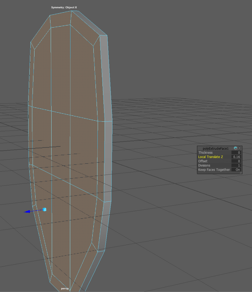Select the Offset attribute label
This screenshot has height=292, width=252.
pos(203,161)
